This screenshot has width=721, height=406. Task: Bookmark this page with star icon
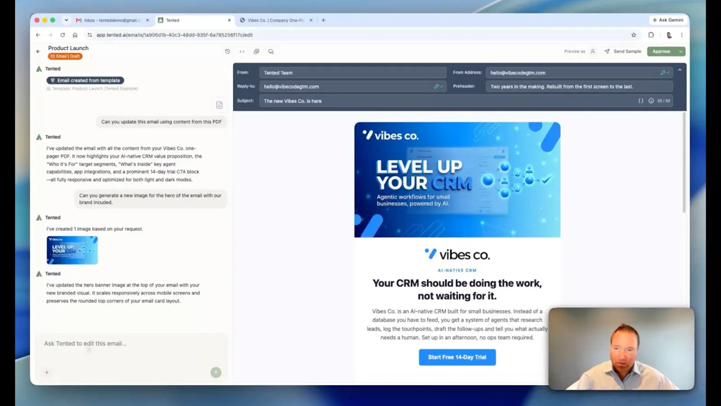pyautogui.click(x=634, y=35)
